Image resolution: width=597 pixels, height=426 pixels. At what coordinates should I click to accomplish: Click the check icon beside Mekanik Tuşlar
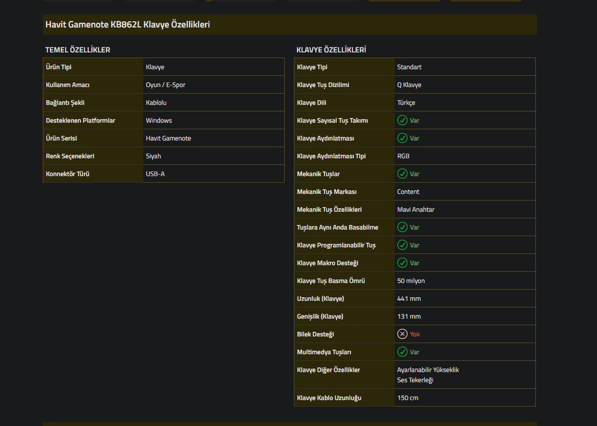tap(402, 174)
